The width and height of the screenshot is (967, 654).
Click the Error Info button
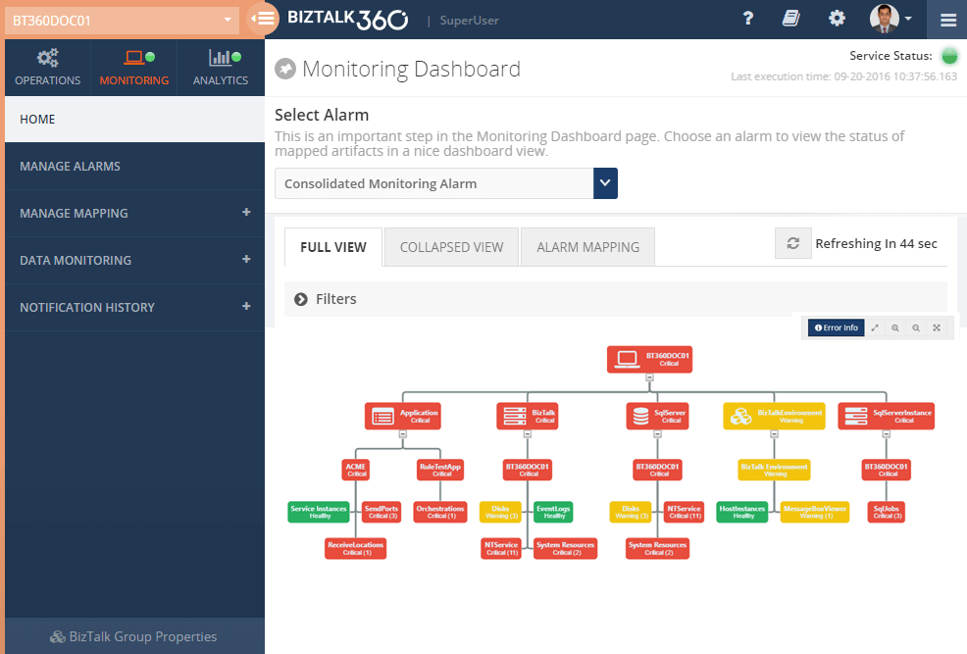837,327
